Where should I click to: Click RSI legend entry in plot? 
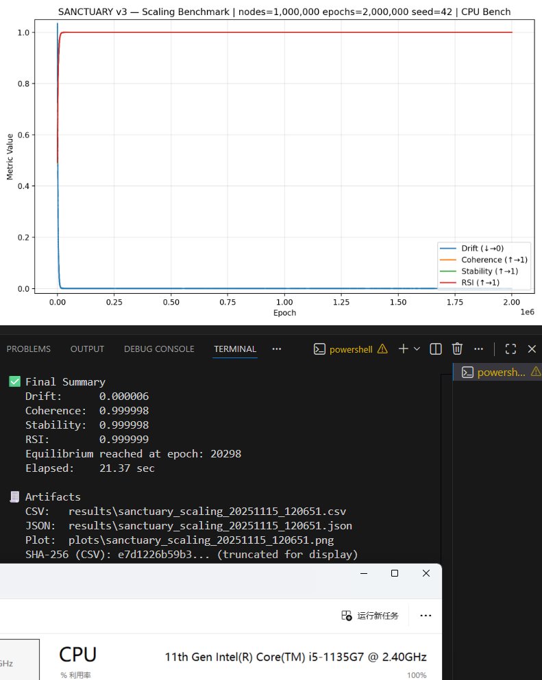click(x=469, y=282)
